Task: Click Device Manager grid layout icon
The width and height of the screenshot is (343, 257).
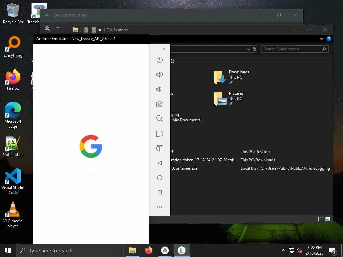Action: point(47,28)
